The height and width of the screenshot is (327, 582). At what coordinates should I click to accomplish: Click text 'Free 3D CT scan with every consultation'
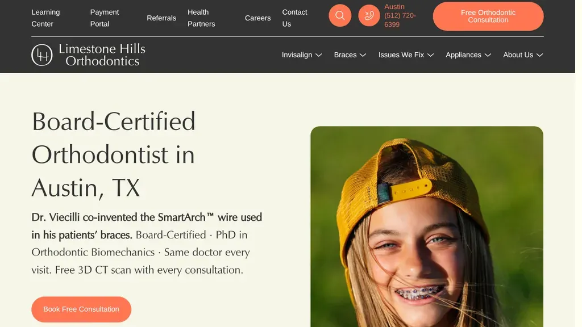tap(148, 270)
